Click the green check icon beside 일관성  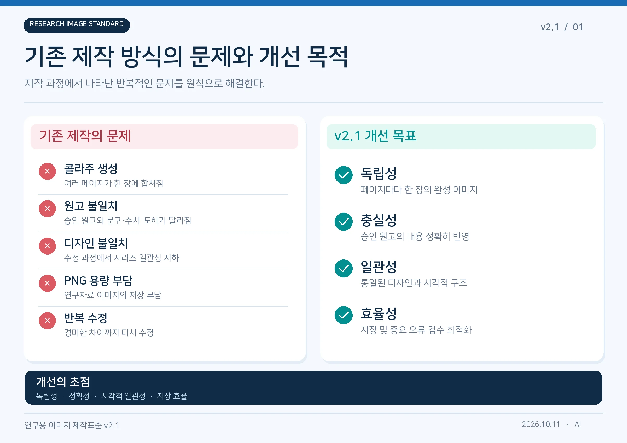344,268
